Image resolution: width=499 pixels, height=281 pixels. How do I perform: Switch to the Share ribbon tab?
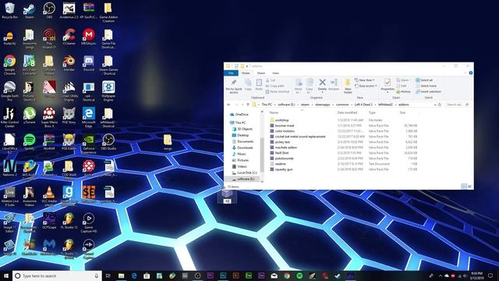click(x=261, y=73)
